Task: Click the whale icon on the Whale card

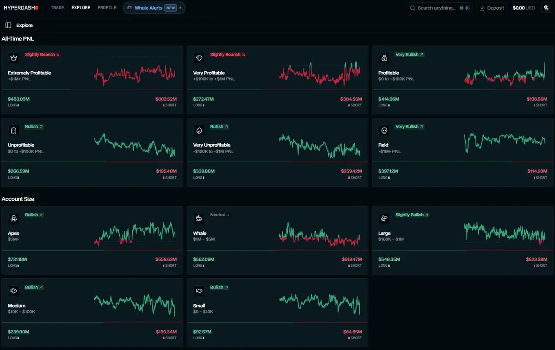Action: (199, 219)
